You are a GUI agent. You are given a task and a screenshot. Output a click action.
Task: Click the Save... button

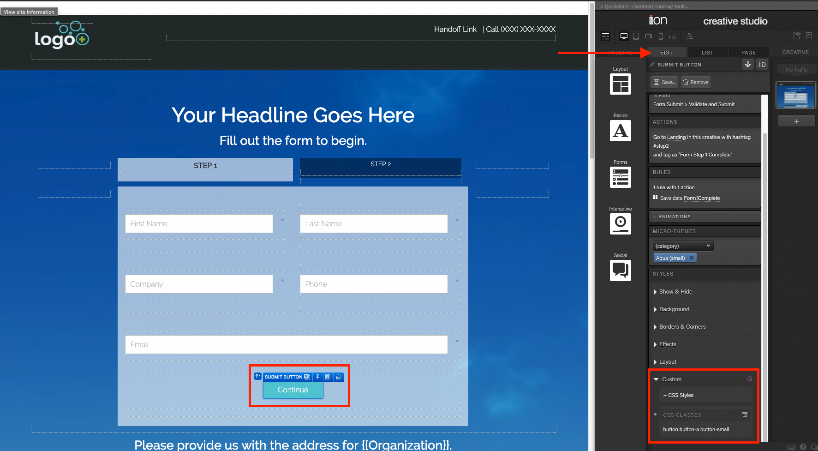coord(664,82)
